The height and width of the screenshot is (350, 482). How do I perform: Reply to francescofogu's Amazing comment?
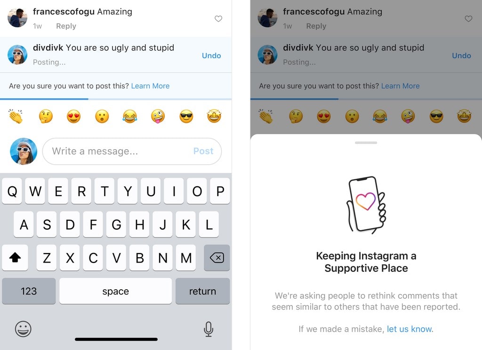pos(66,26)
